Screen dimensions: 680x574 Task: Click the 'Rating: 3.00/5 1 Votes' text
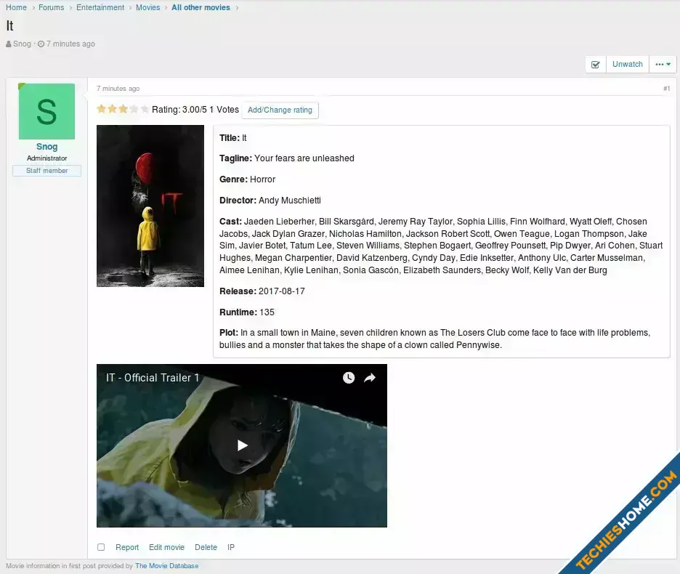click(x=195, y=110)
